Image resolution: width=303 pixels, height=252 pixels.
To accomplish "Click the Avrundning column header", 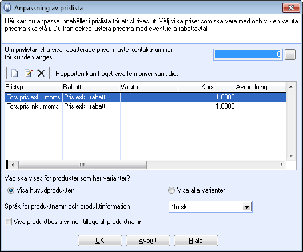I will click(261, 87).
